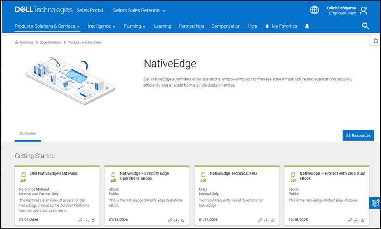Click the bookmark star icon at page right edge
Image resolution: width=381 pixels, height=229 pixels.
click(375, 40)
